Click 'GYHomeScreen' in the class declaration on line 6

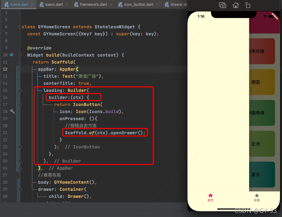click(x=54, y=27)
